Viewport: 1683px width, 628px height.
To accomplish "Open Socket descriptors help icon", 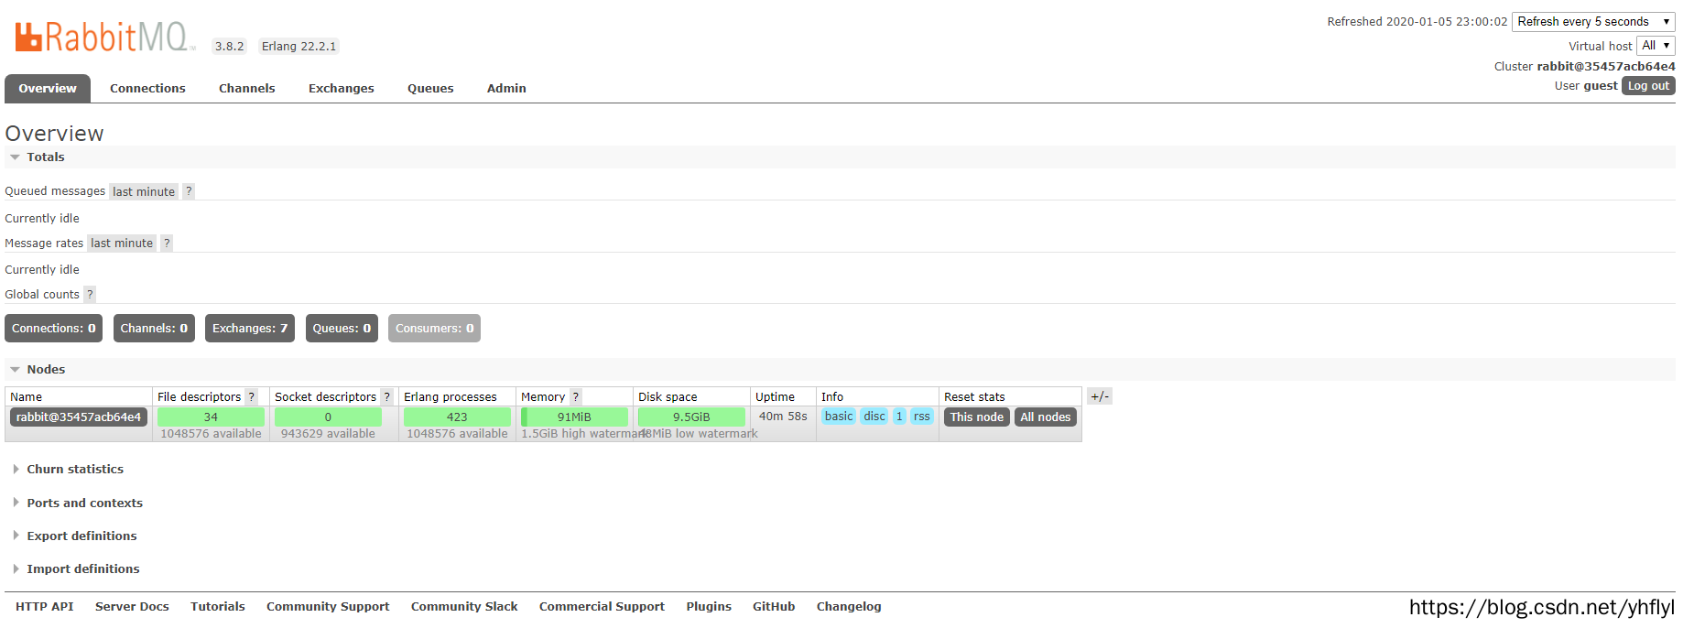I will point(387,396).
